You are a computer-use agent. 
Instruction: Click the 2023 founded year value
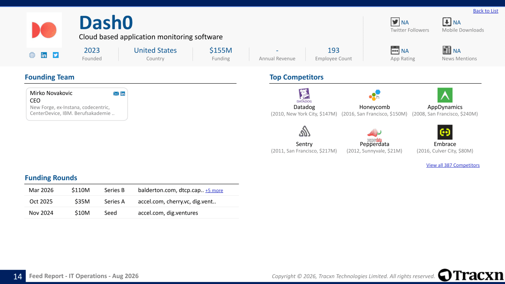tap(92, 50)
